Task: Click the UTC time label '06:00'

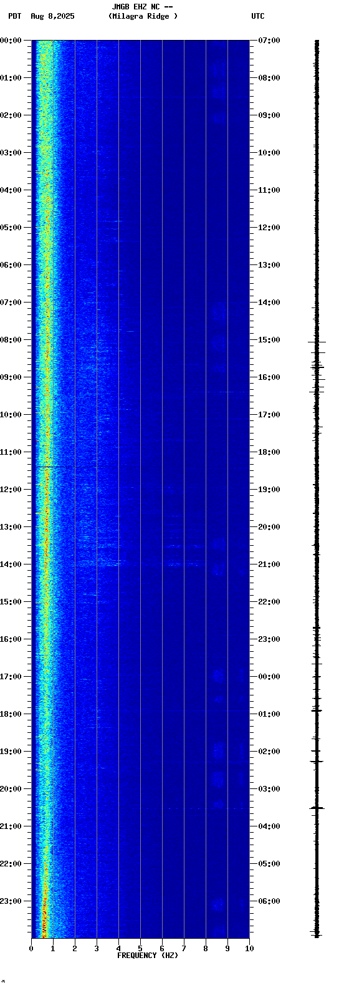Action: [269, 901]
